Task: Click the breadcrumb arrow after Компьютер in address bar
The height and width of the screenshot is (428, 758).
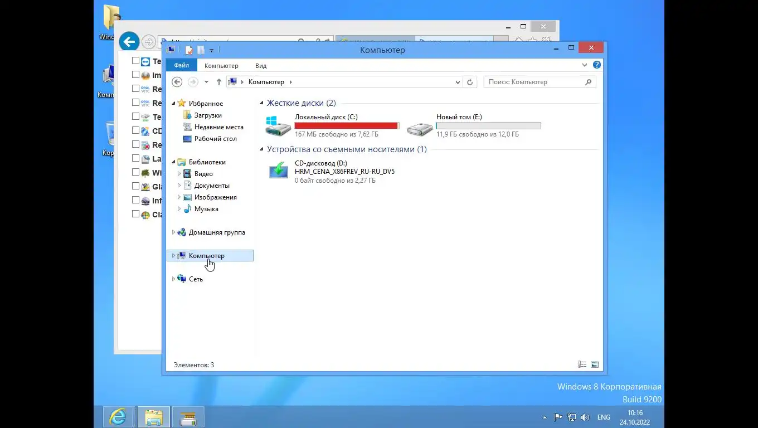Action: 291,82
